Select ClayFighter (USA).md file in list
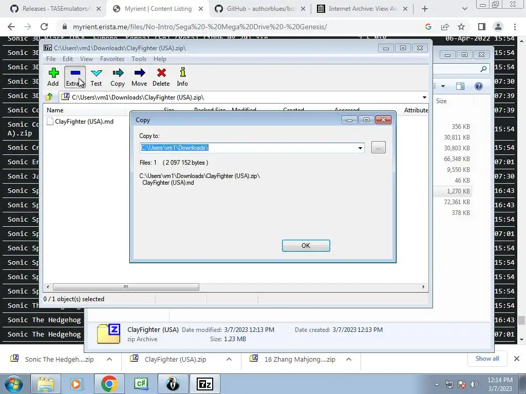 click(80, 121)
